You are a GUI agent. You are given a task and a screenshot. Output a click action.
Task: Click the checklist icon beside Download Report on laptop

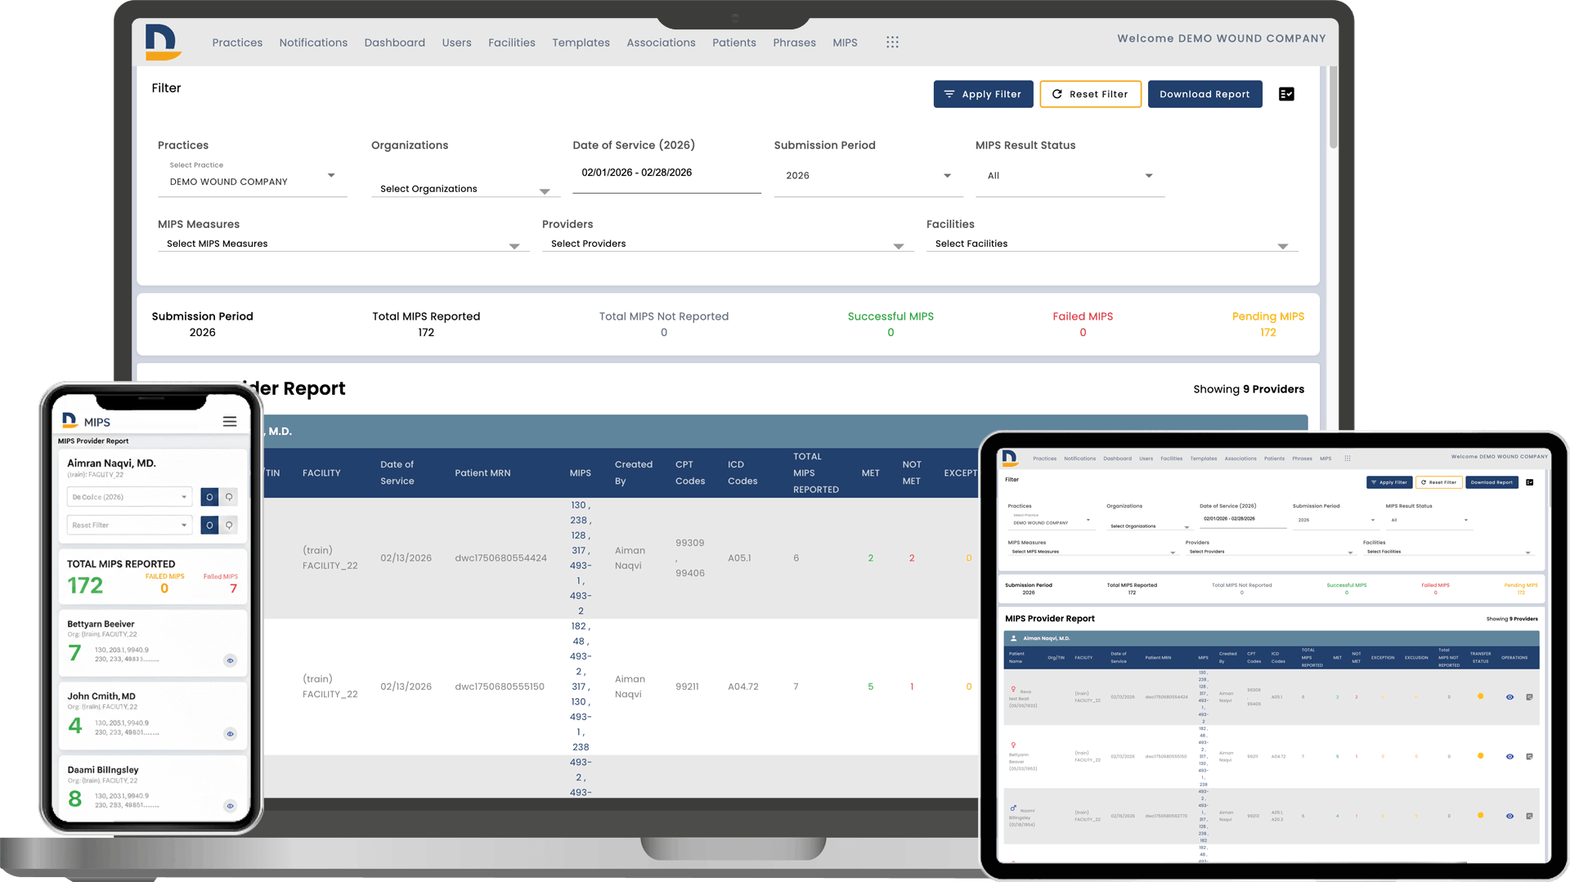(1286, 94)
